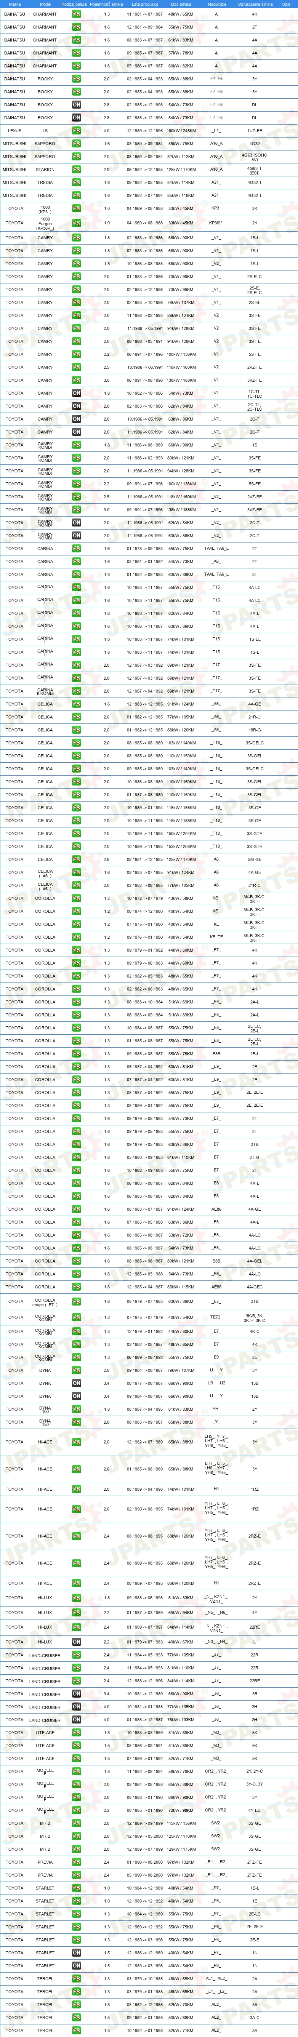Viewport: 298px width, 2037px height.
Task: Click fuel icon in CARINA II KOMBI row
Action: click(77, 691)
